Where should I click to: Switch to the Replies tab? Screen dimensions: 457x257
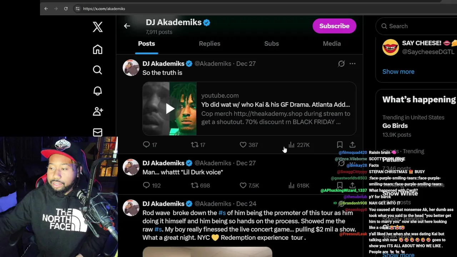tap(210, 44)
